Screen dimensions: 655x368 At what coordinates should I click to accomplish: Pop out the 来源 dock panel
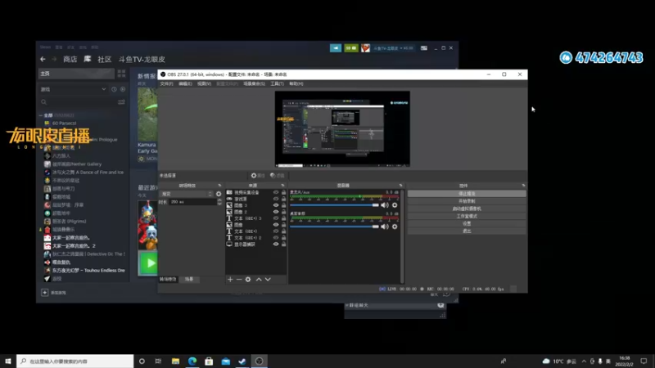[282, 186]
